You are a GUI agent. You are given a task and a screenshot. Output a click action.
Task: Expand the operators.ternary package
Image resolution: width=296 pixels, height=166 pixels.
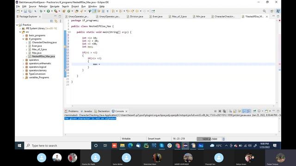pyautogui.click(x=23, y=71)
